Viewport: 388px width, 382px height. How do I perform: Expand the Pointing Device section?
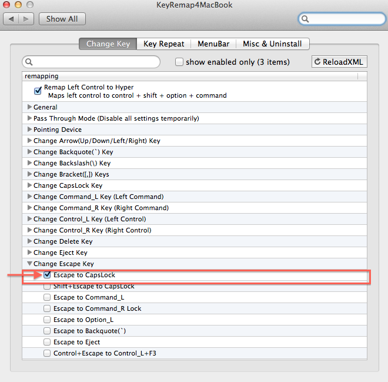coord(29,129)
